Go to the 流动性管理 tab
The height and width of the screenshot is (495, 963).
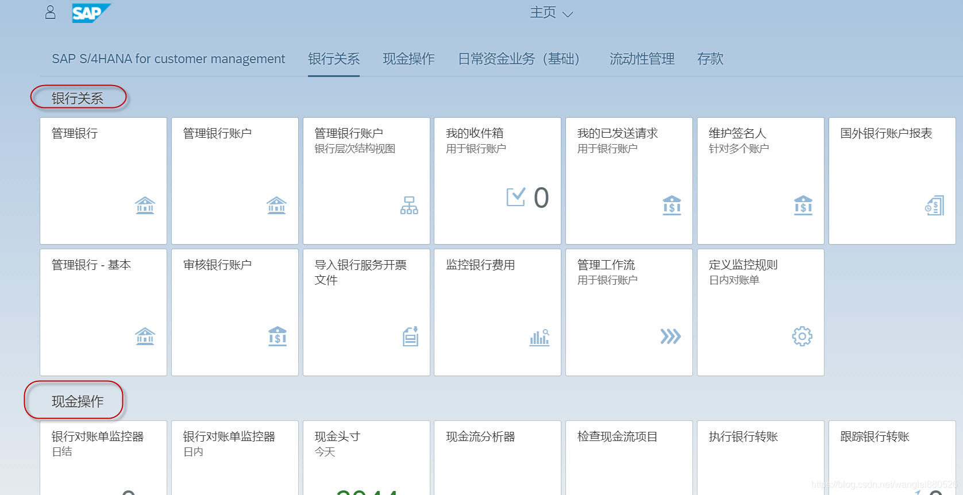tap(642, 59)
